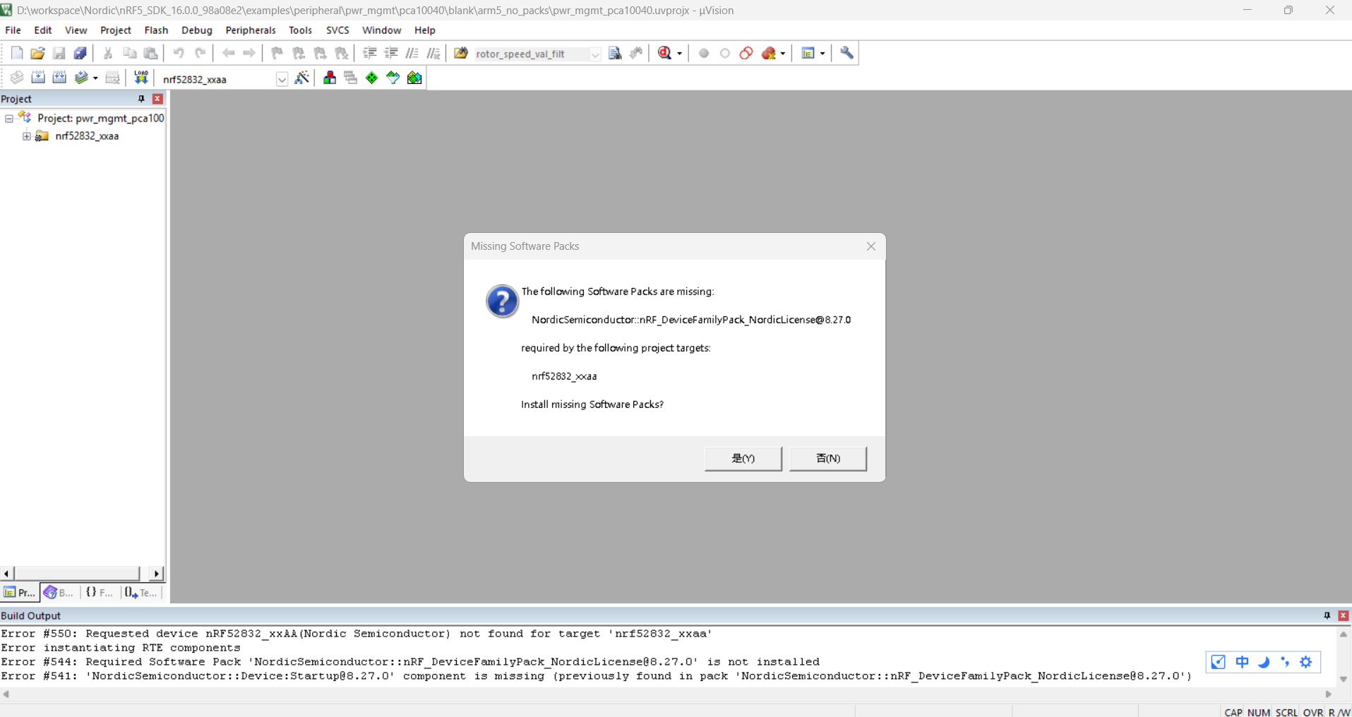
Task: Open the Flash menu
Action: (x=156, y=30)
